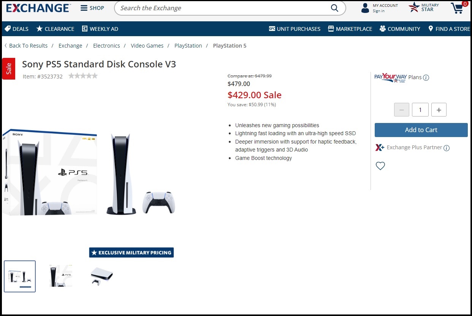This screenshot has width=472, height=316.
Task: Open My Account sign in
Action: click(379, 8)
